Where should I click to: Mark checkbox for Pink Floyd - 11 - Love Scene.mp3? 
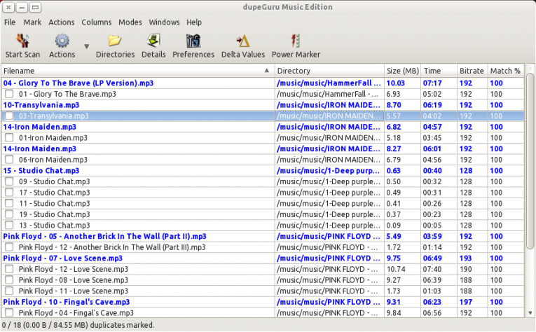(9, 291)
